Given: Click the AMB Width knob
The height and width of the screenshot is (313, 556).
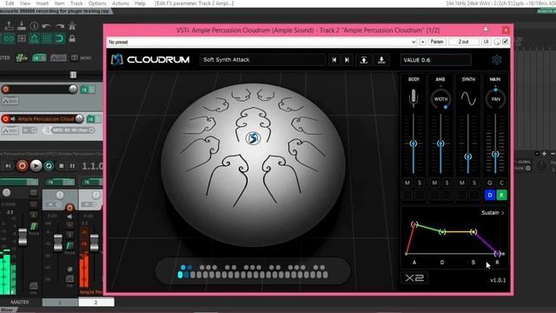Looking at the screenshot, I should click(x=440, y=98).
